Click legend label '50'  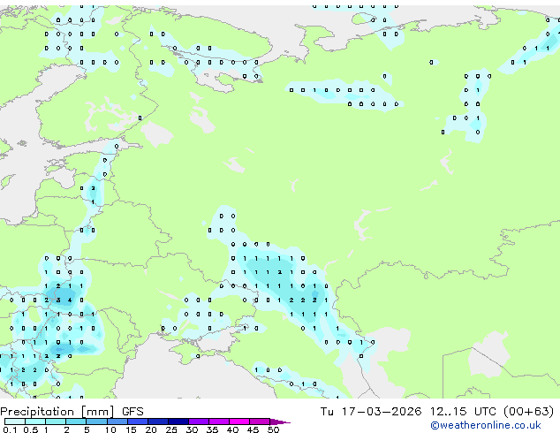point(273,429)
